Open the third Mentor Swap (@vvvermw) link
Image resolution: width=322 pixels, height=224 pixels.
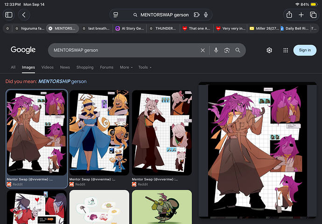[x=155, y=180]
